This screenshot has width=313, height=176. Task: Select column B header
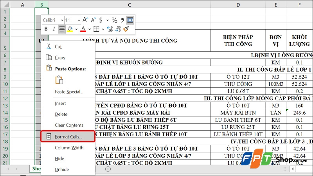click(41, 5)
